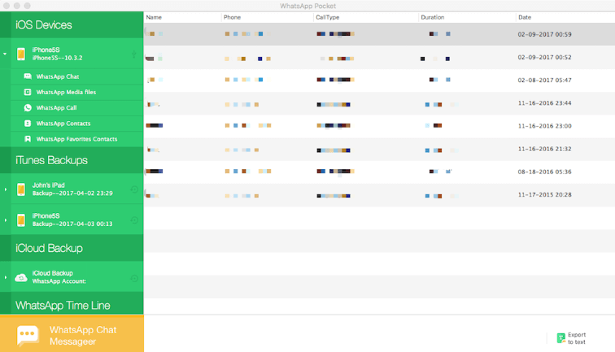Select the call dated 02-08-2017 05:47
The height and width of the screenshot is (352, 615).
coord(379,80)
